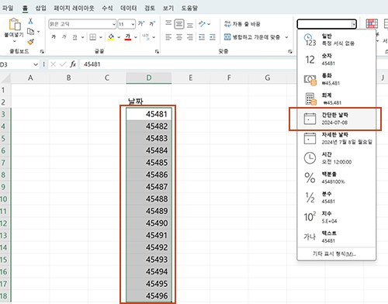Click the decrease indent icon
Screen dimensions: 388x304
(202, 37)
